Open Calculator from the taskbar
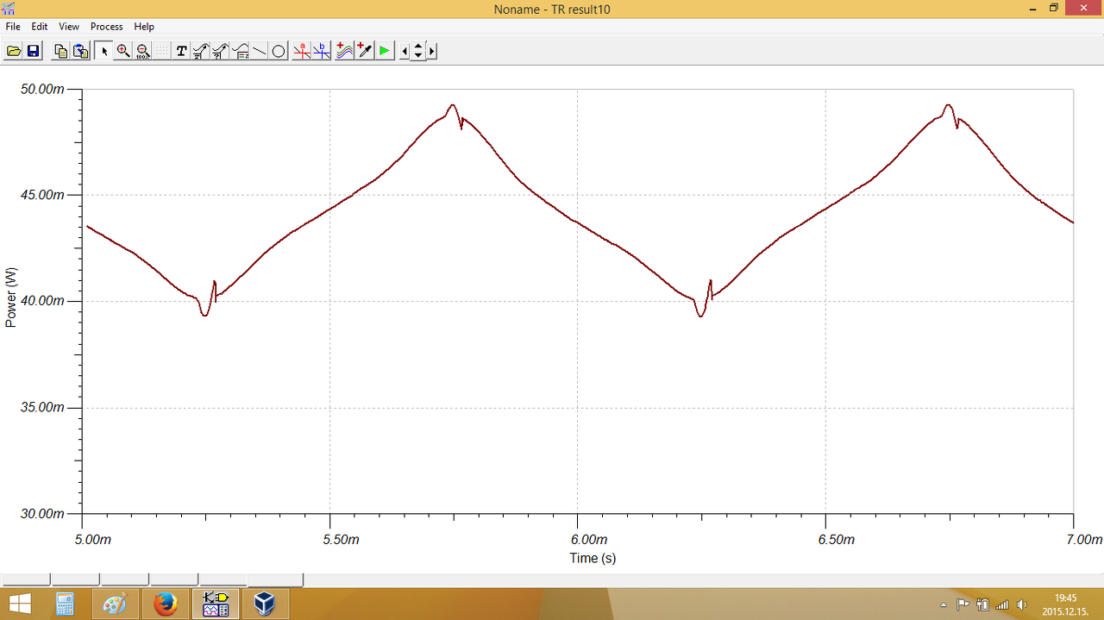Screen dimensions: 1104x620 [65, 604]
